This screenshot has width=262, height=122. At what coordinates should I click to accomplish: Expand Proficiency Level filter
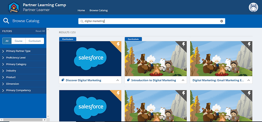[x=23, y=57]
